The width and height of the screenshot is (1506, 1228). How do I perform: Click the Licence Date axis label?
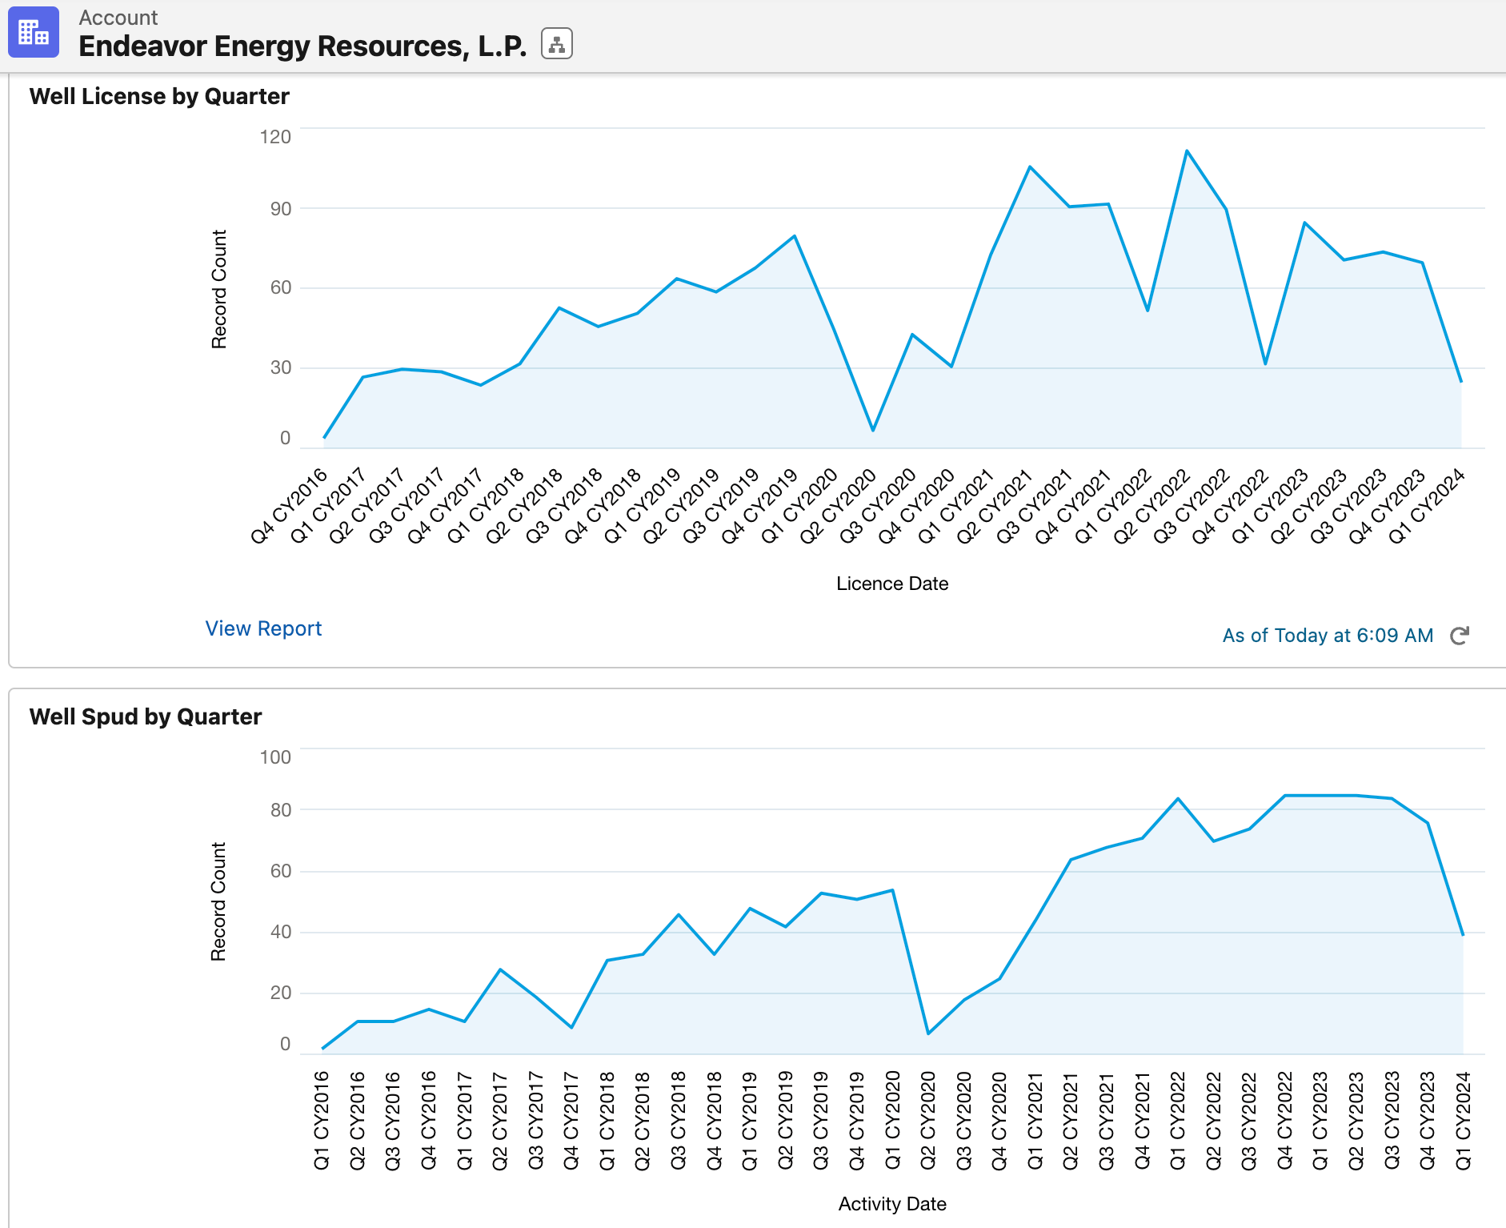pos(891,584)
